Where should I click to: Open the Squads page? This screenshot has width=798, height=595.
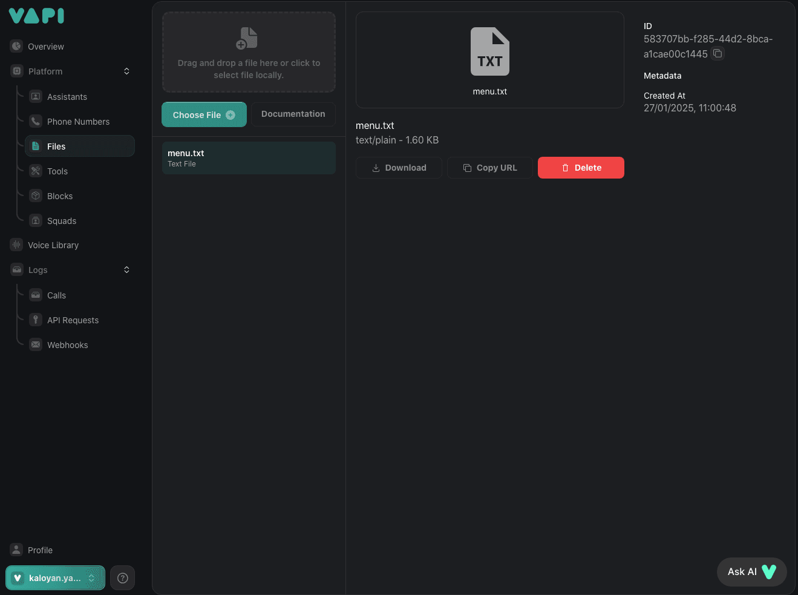[62, 221]
